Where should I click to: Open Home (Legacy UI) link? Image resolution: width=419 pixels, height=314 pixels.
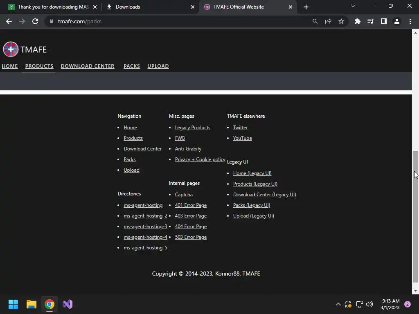[x=252, y=173]
